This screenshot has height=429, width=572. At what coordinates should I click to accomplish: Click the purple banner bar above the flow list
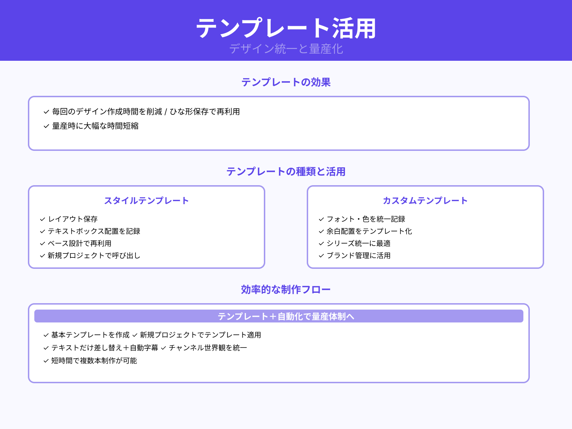click(286, 316)
